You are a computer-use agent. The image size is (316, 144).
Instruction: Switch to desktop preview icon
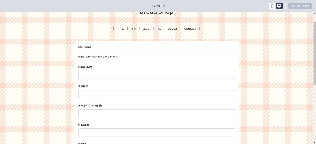[x=279, y=6]
